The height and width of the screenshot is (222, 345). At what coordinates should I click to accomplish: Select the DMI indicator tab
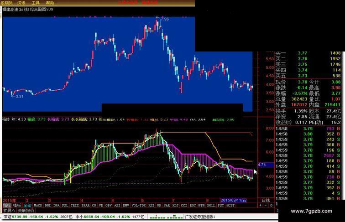point(47,206)
